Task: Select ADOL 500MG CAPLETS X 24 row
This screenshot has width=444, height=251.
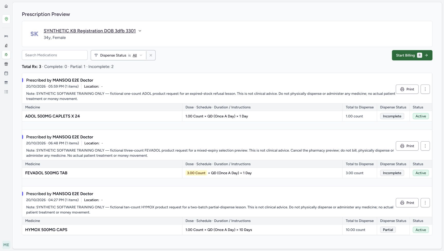Action: point(227,116)
